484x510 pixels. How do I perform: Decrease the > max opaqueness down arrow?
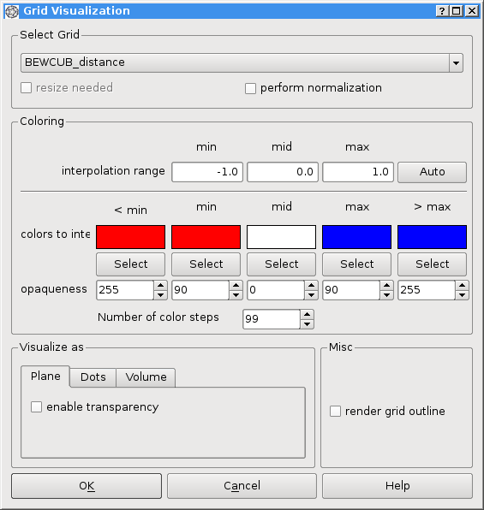click(x=462, y=294)
